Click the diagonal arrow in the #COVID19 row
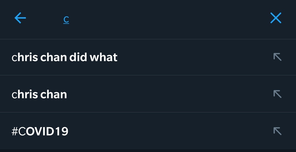This screenshot has height=152, width=296. pos(277,131)
